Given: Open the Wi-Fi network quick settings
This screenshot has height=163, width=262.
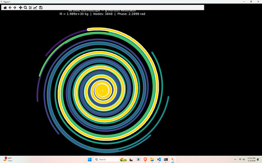Looking at the screenshot, I should (240, 159).
